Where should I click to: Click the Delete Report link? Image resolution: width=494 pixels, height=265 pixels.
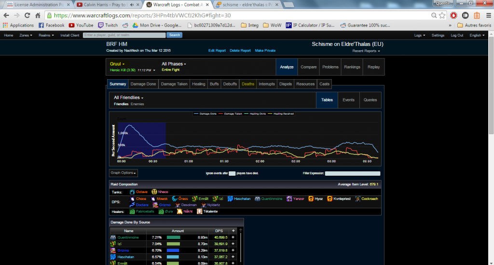240,50
